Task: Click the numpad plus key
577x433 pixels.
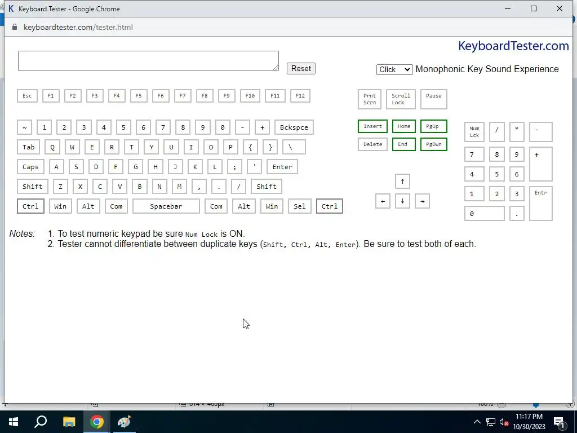Action: click(x=541, y=164)
